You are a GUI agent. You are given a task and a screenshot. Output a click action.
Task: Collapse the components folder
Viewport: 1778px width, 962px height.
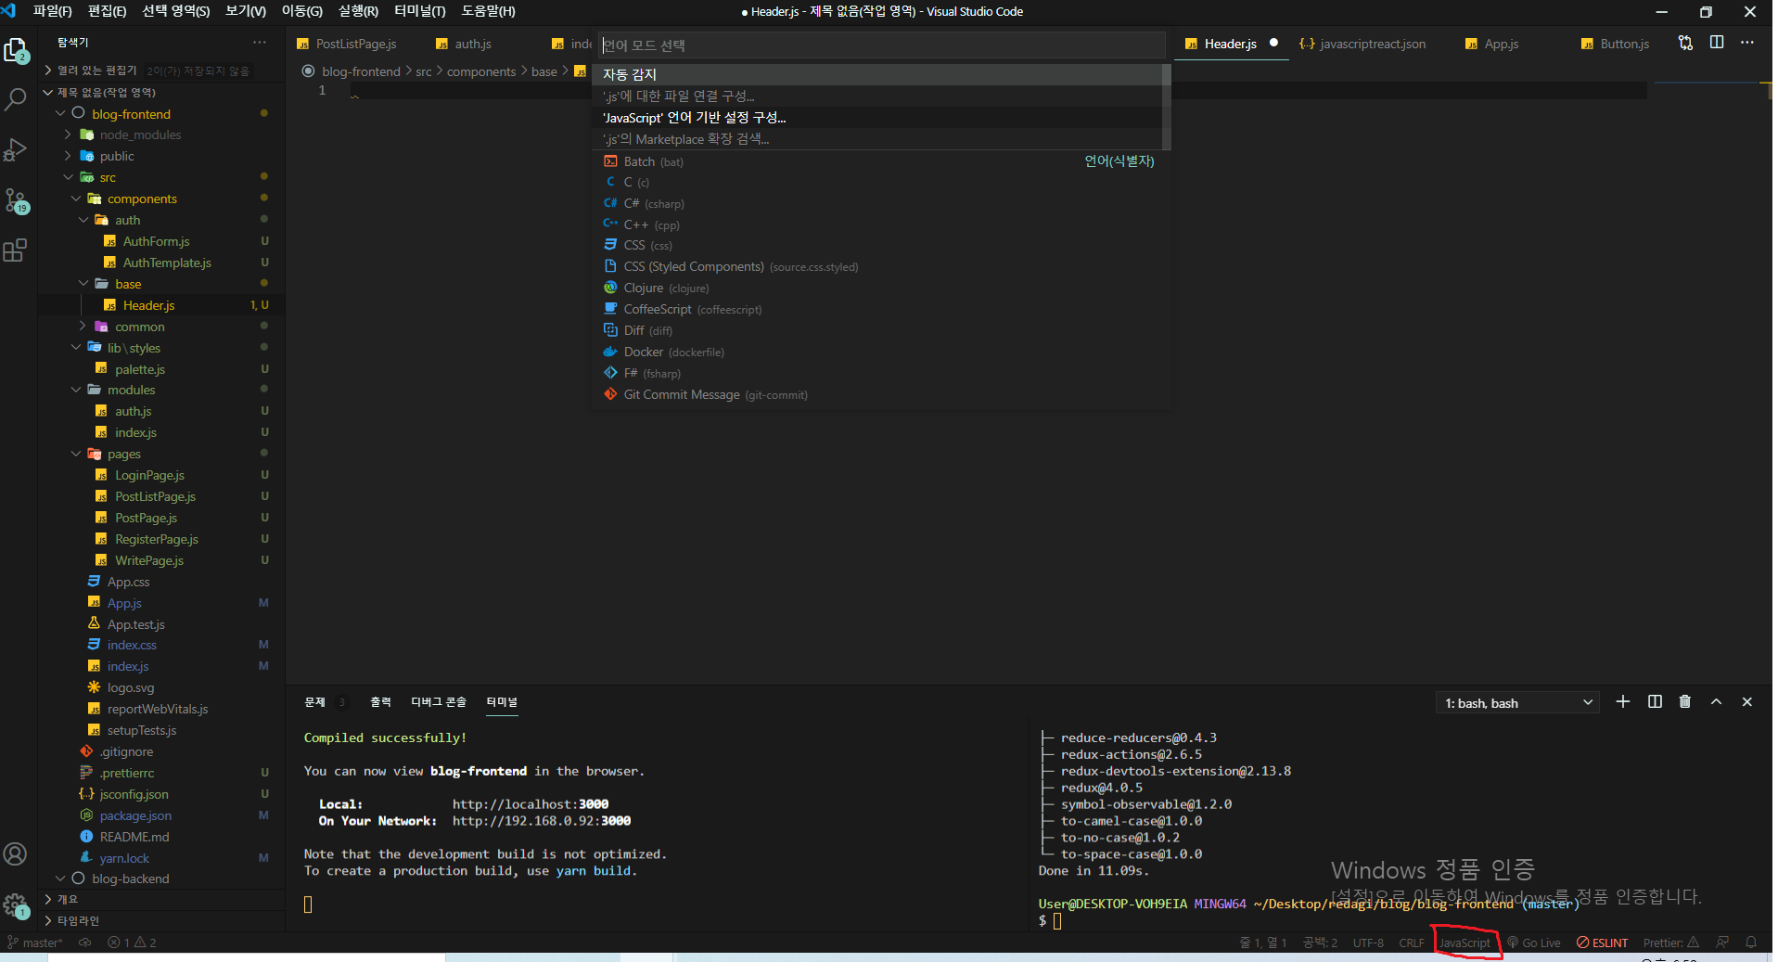[76, 199]
